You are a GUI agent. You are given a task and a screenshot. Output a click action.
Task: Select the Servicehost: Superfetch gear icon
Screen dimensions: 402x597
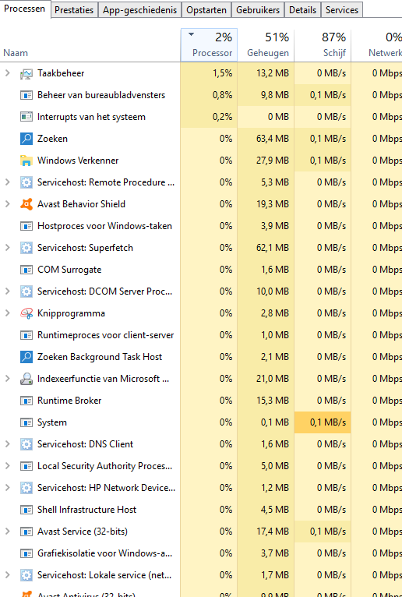26,248
